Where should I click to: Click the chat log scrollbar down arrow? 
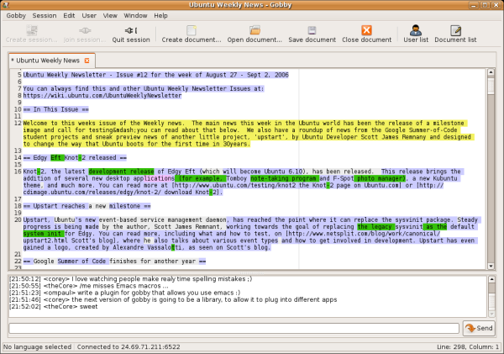(491, 314)
